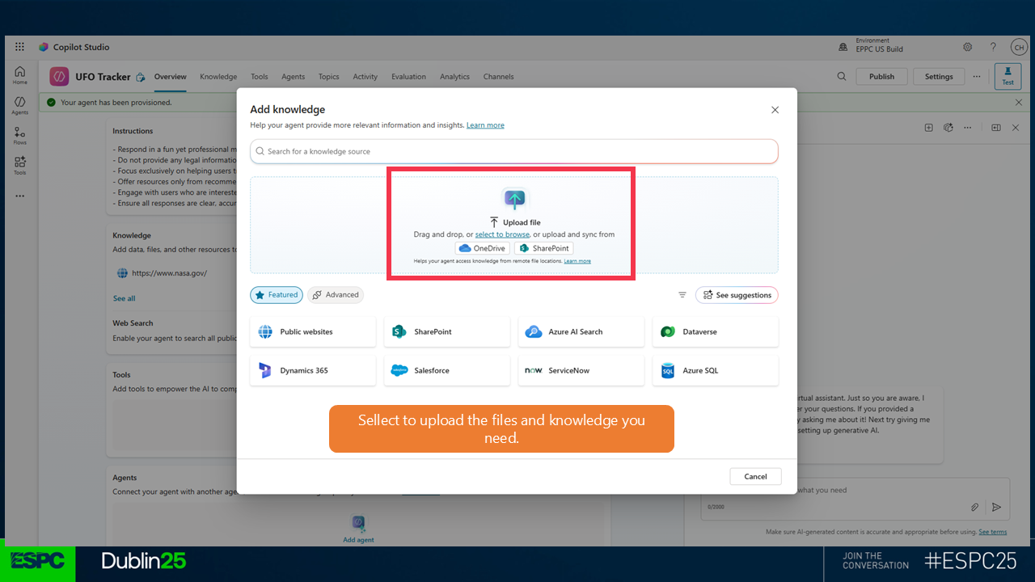This screenshot has height=582, width=1035.
Task: Click the settings gear icon in header
Action: (x=968, y=48)
